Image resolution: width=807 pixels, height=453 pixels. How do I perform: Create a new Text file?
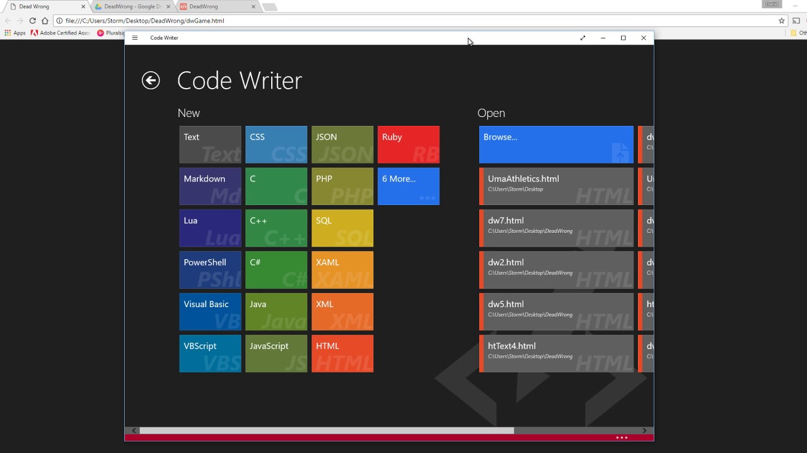pyautogui.click(x=210, y=145)
